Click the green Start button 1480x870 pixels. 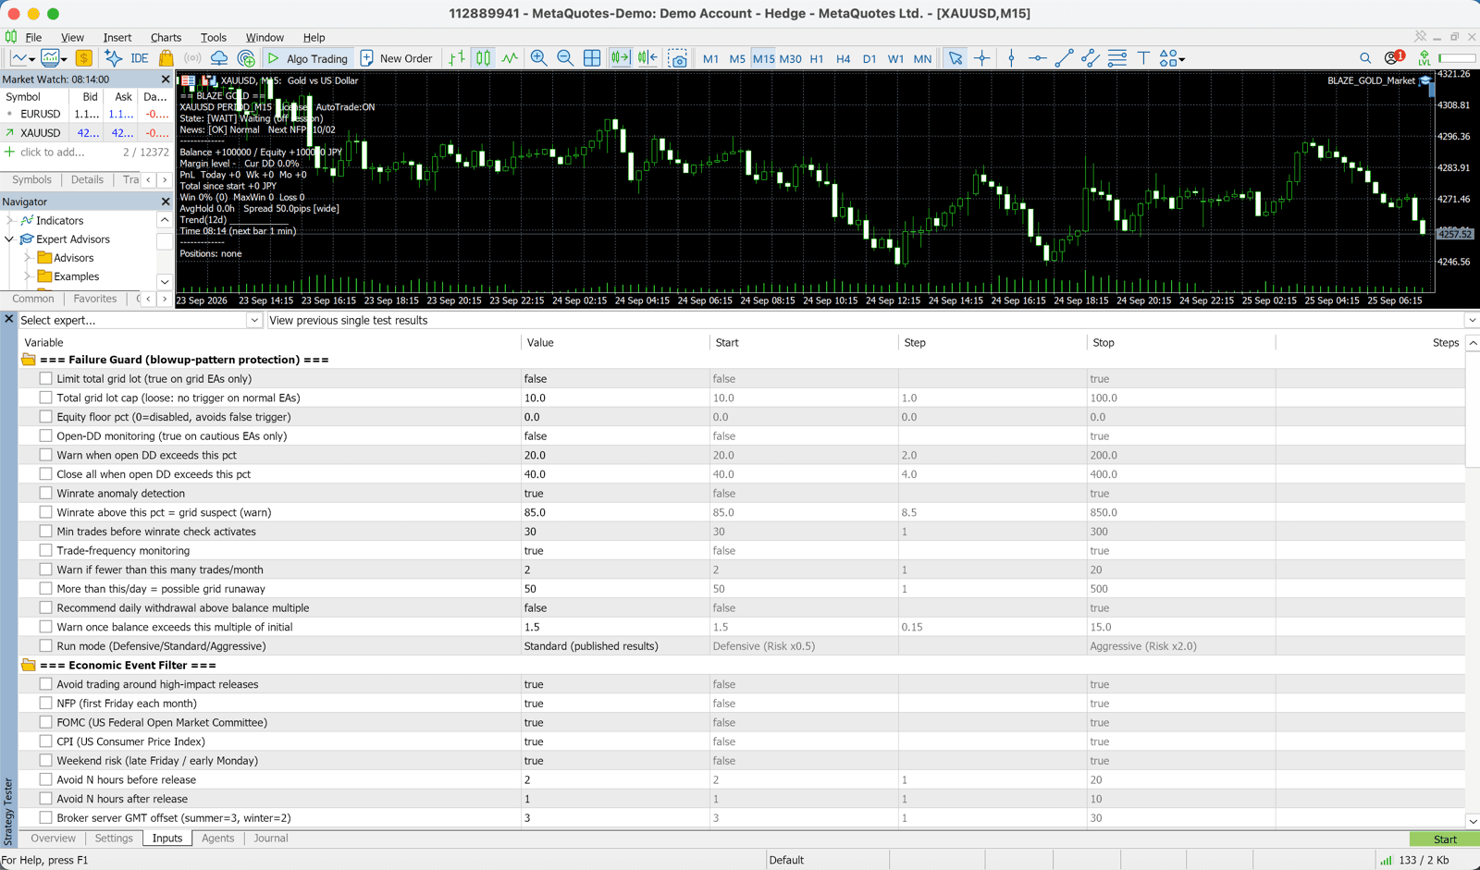pos(1444,839)
